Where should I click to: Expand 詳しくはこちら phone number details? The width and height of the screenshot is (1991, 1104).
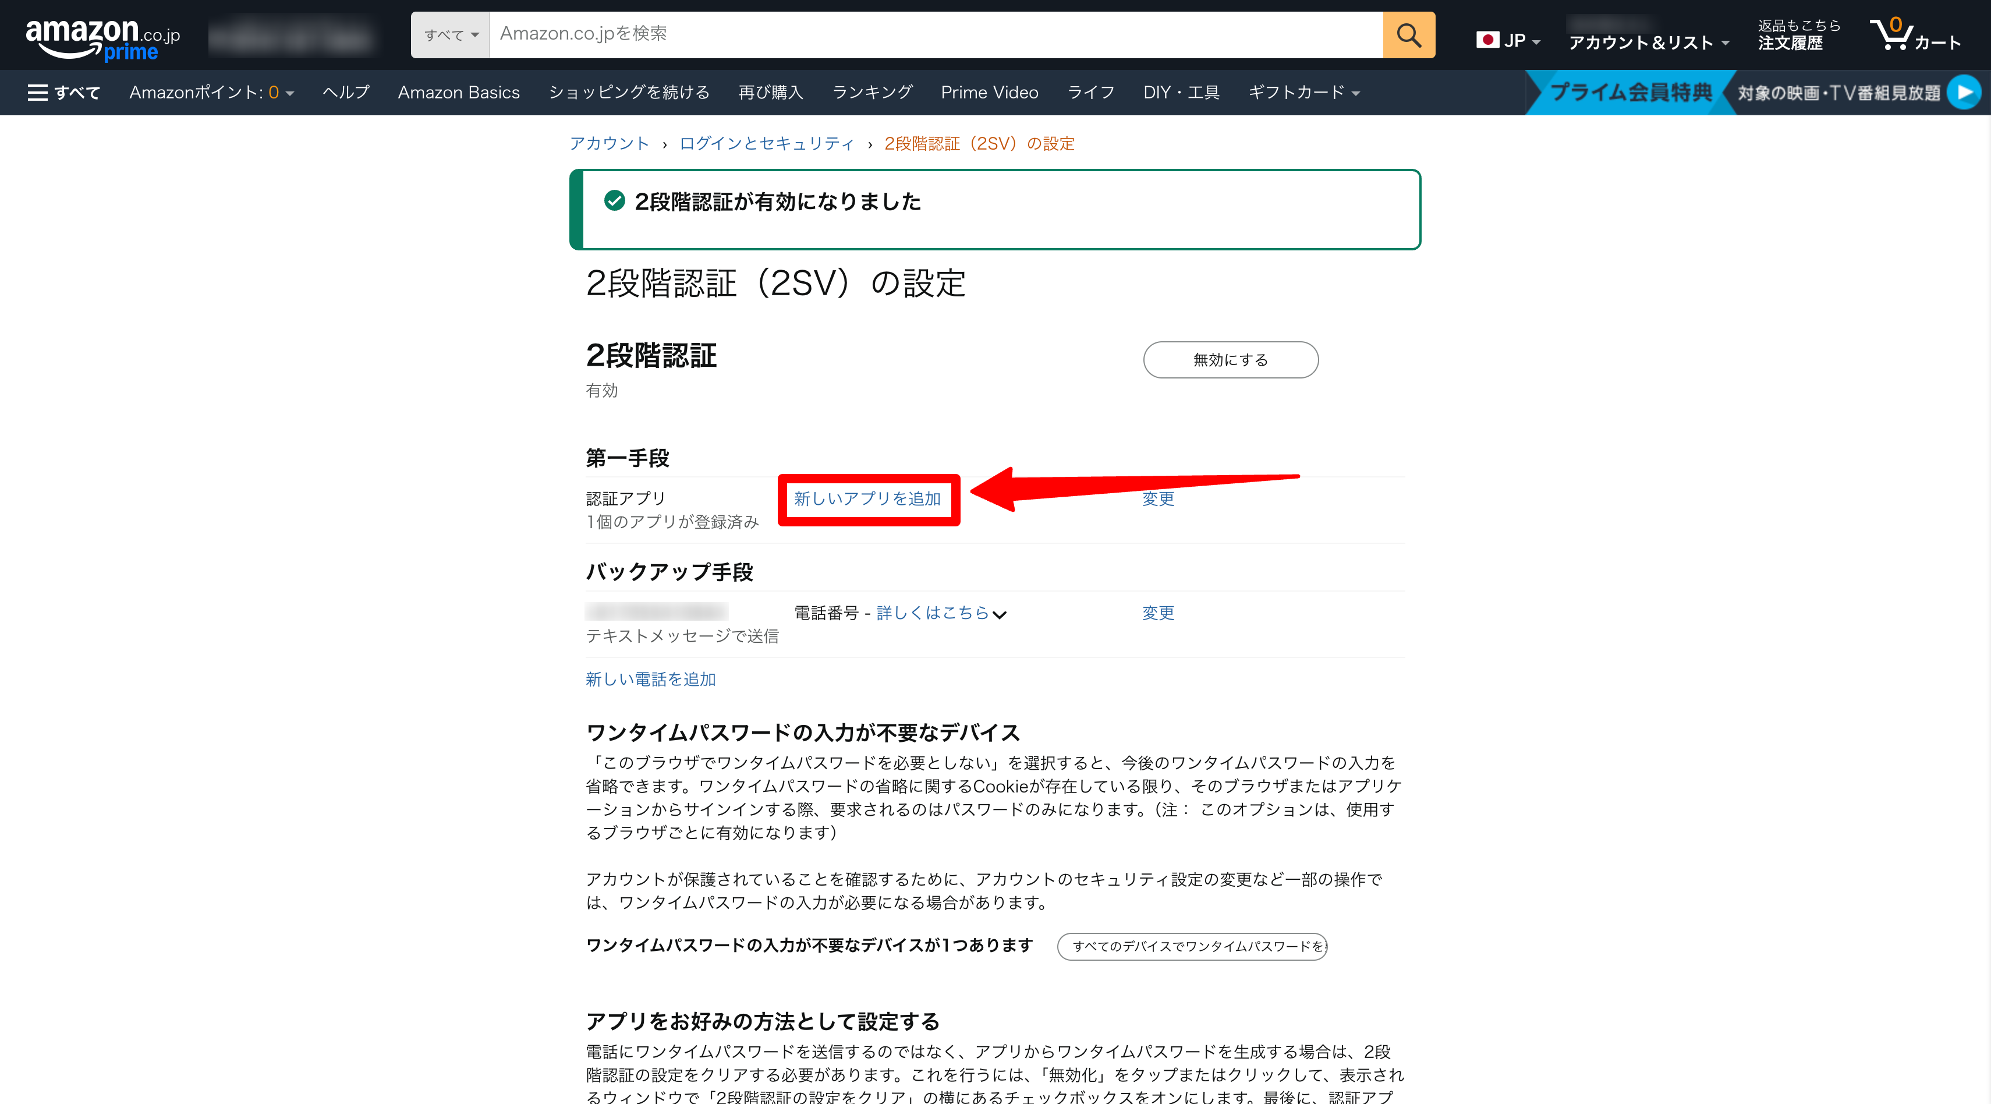point(941,613)
